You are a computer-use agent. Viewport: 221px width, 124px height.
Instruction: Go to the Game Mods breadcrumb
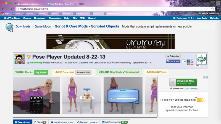point(43,26)
